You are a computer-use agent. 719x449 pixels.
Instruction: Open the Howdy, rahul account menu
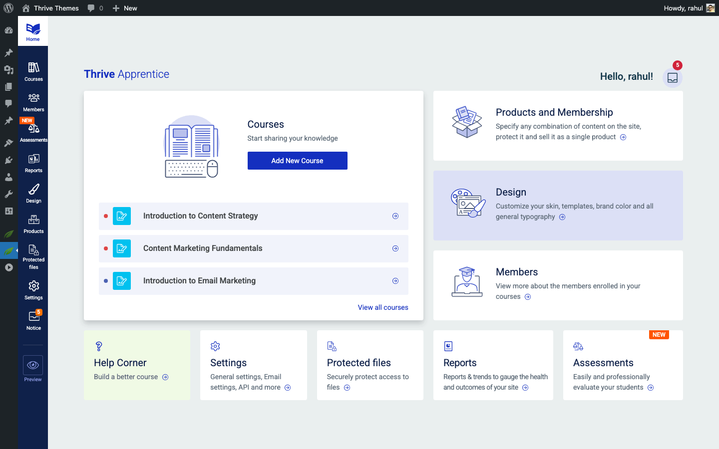coord(689,8)
